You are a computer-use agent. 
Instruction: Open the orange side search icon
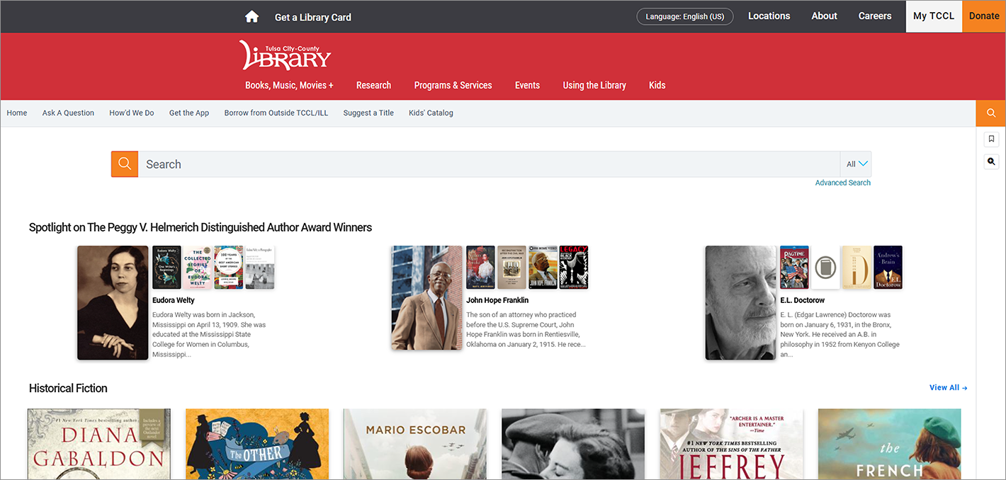pos(990,113)
